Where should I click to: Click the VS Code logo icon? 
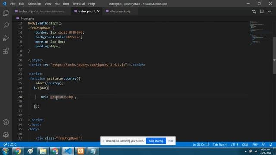[4, 3]
